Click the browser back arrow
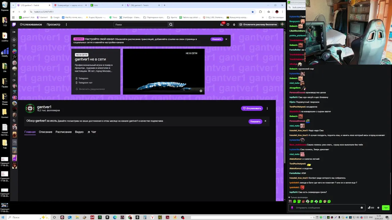Screen dimensions: 392x220 point(13,12)
